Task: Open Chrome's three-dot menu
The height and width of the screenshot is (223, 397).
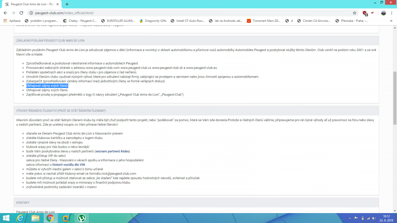Action: click(x=392, y=13)
